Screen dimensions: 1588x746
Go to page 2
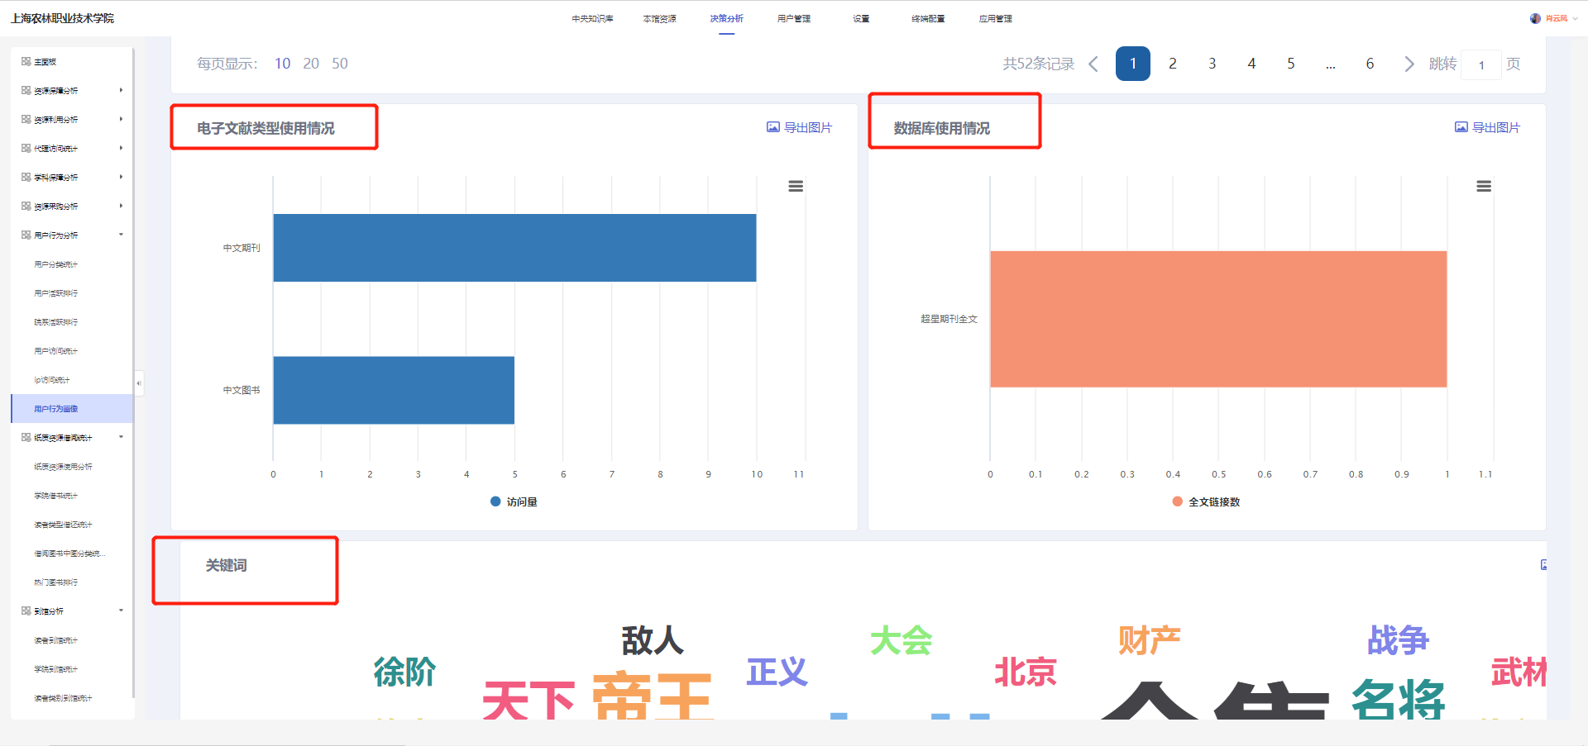1172,64
